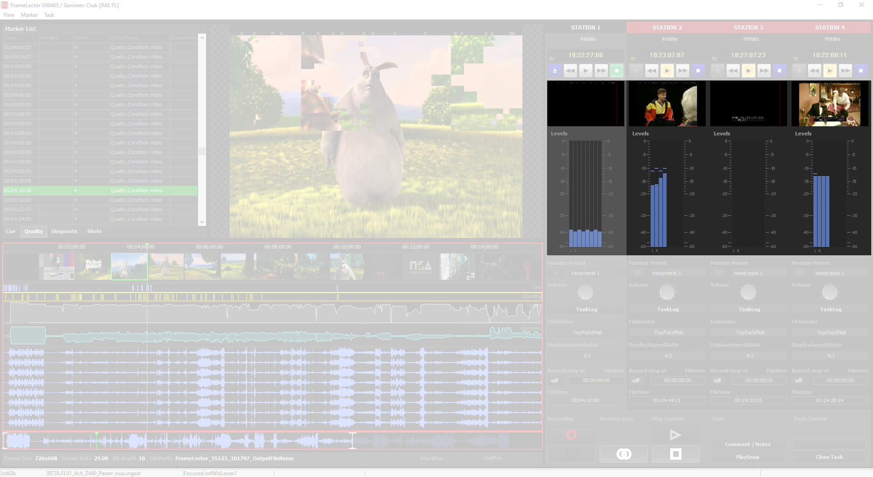Select the STATION 2 header

667,28
